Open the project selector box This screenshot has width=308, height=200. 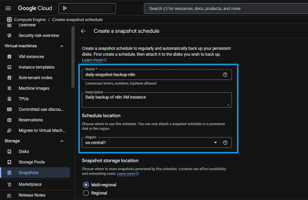coord(87,8)
